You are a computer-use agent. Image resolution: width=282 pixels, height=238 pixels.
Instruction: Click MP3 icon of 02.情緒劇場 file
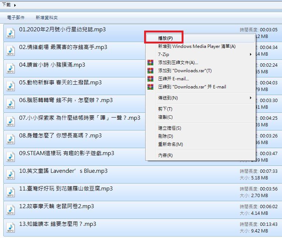(10, 51)
